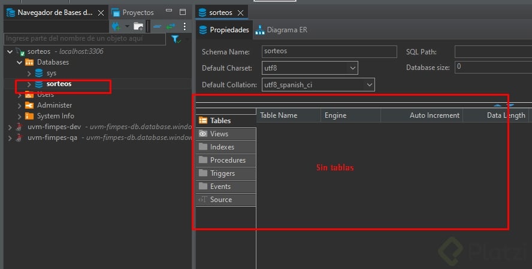
Task: Collapse the Databases tree node
Action: 20,62
